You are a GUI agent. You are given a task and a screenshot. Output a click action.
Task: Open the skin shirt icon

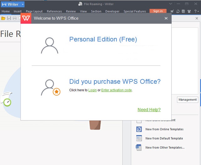pos(189,11)
